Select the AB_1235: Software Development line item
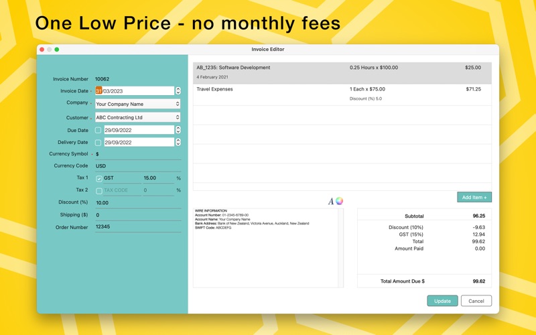Image resolution: width=536 pixels, height=335 pixels. click(342, 73)
